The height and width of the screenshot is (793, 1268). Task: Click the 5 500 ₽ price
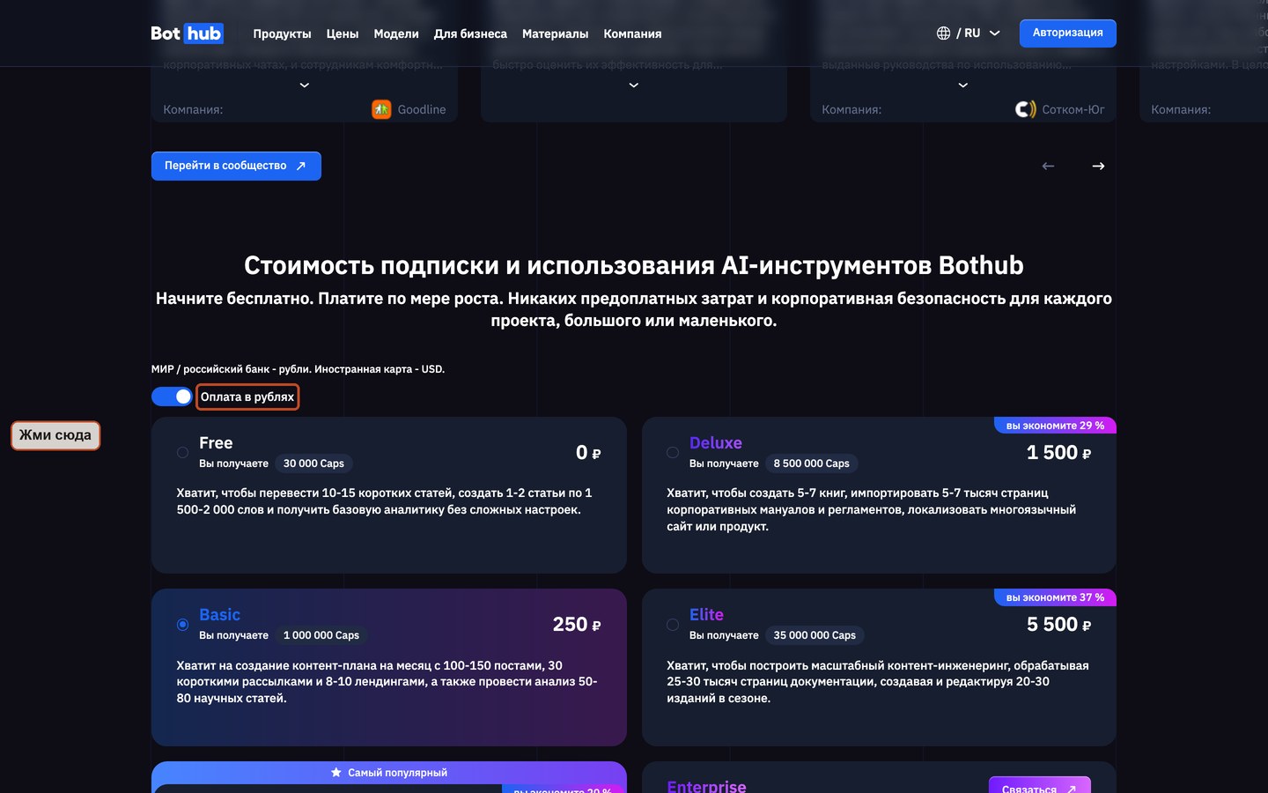(x=1058, y=625)
